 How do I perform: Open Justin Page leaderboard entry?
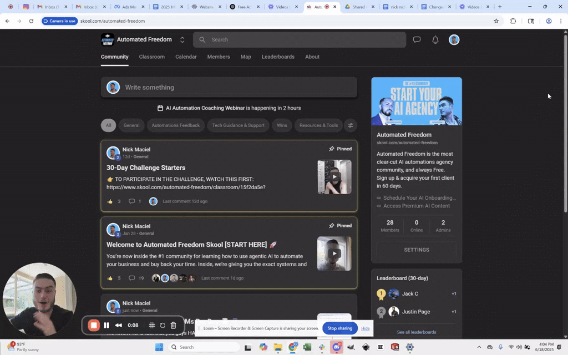pyautogui.click(x=416, y=312)
